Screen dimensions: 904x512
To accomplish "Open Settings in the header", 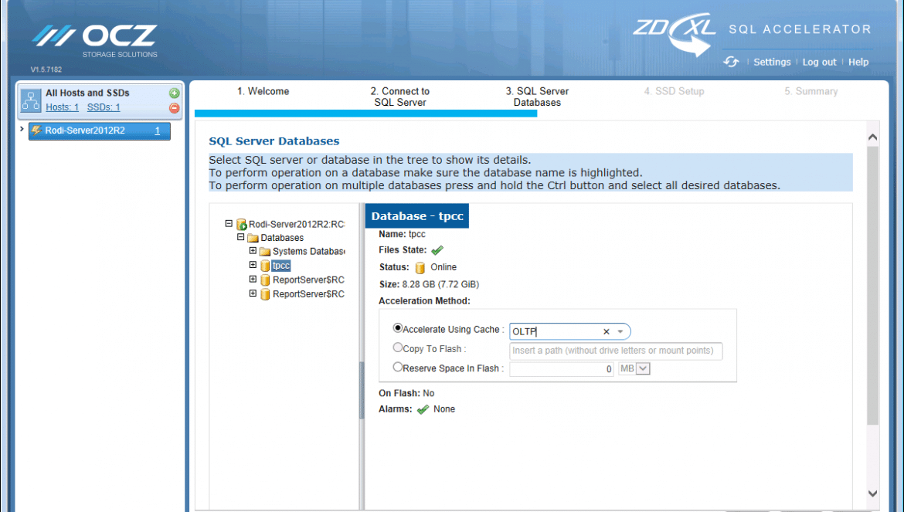I will [x=772, y=63].
